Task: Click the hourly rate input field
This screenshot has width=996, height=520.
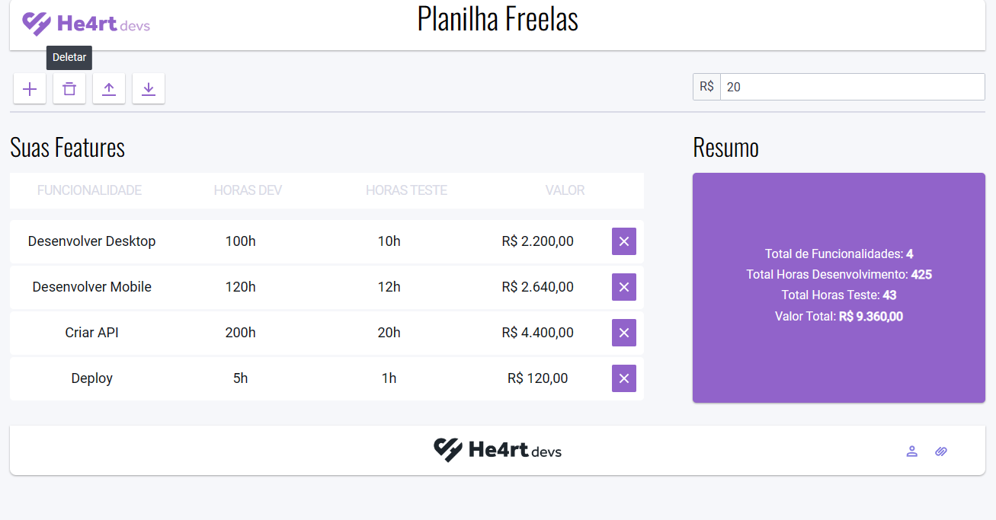Action: click(852, 87)
